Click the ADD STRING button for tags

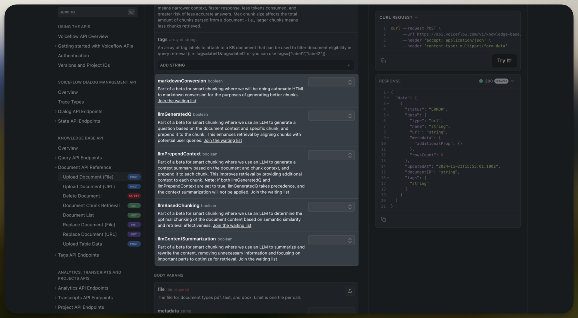(x=256, y=65)
